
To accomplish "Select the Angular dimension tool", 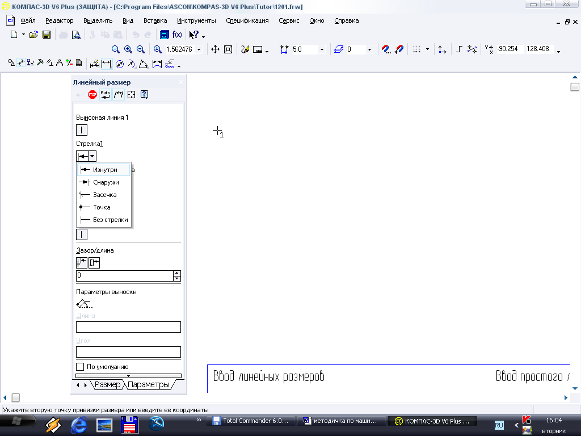I will pos(144,64).
